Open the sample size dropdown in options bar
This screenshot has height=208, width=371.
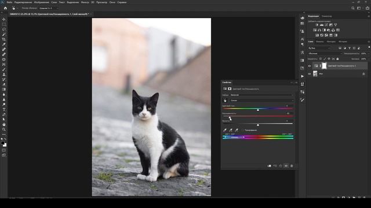49,8
